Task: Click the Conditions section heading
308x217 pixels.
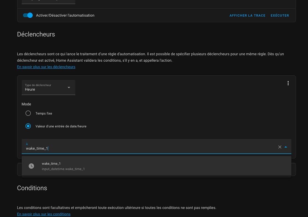Action: pos(32,188)
